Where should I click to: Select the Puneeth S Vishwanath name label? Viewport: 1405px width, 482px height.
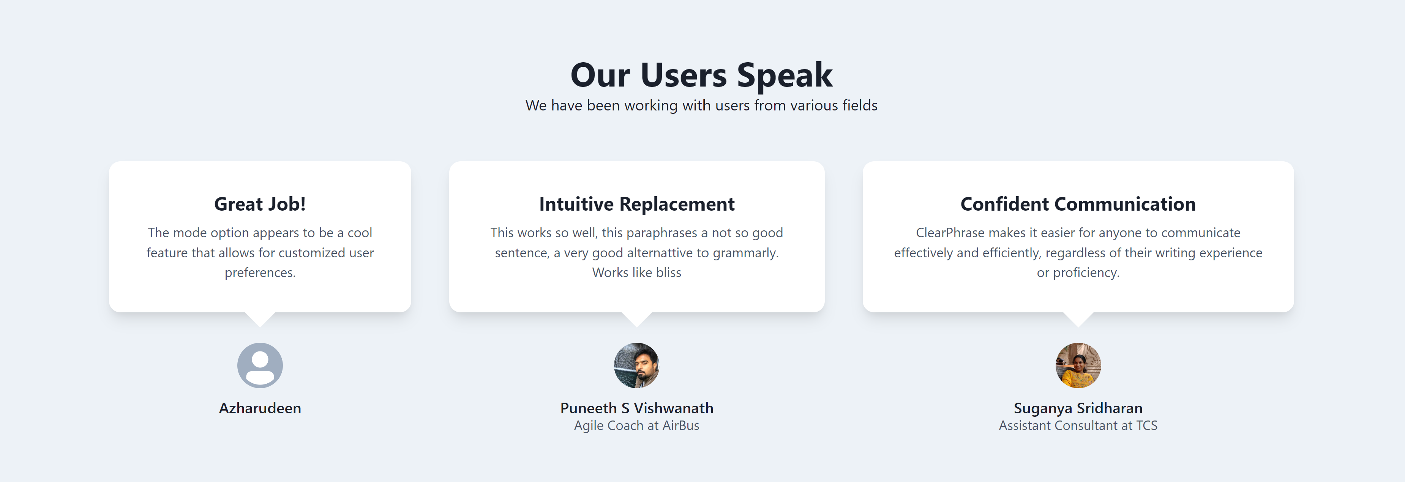[x=636, y=408]
